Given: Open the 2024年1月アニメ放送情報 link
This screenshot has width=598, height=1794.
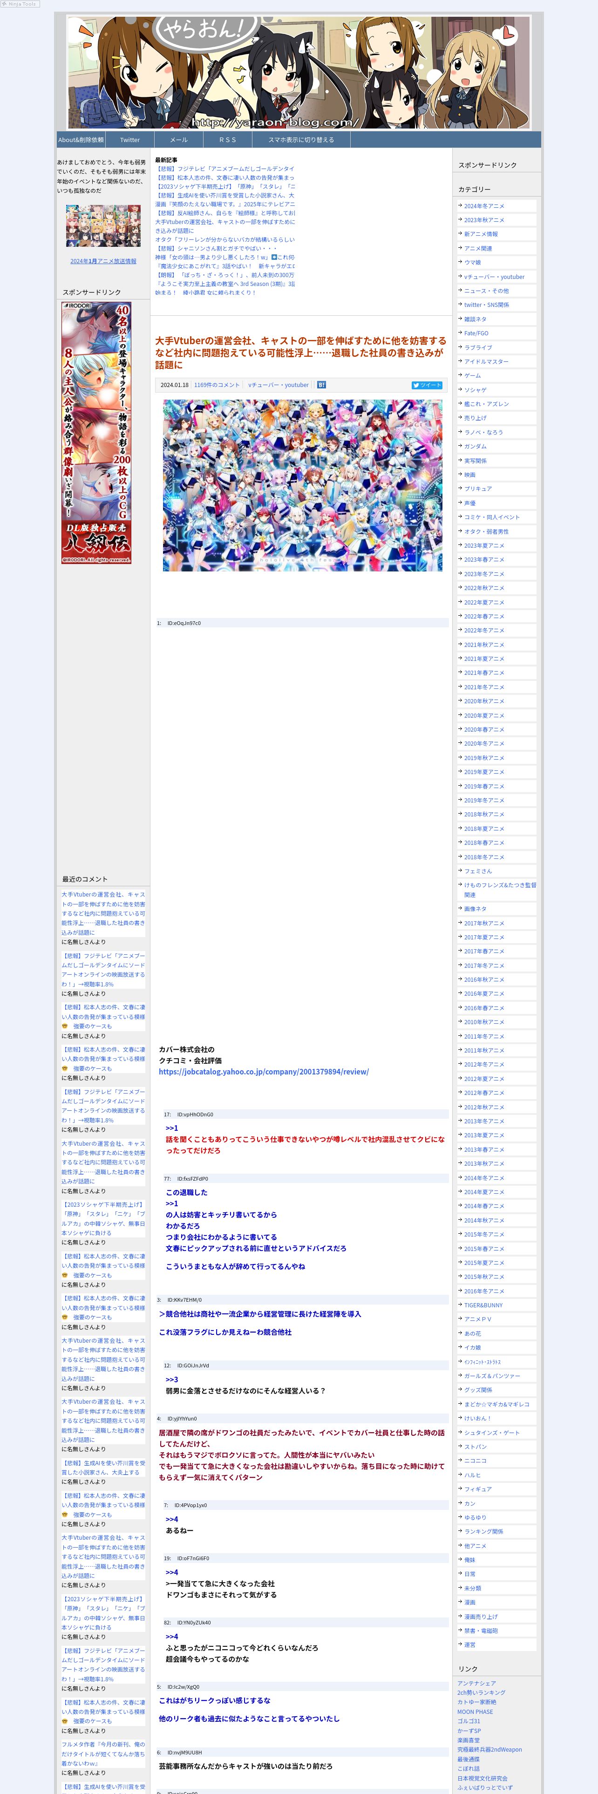Looking at the screenshot, I should [103, 261].
